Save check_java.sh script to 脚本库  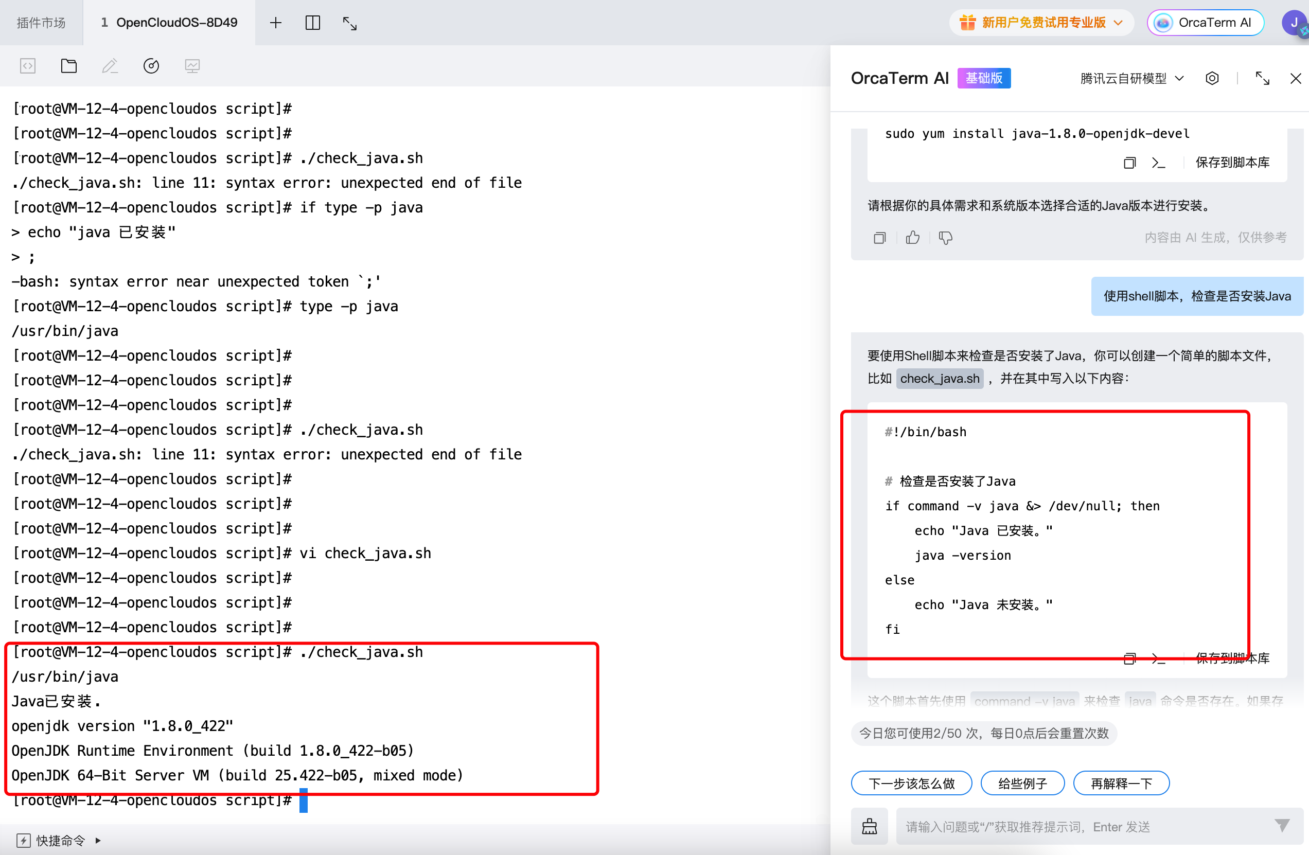tap(1232, 658)
